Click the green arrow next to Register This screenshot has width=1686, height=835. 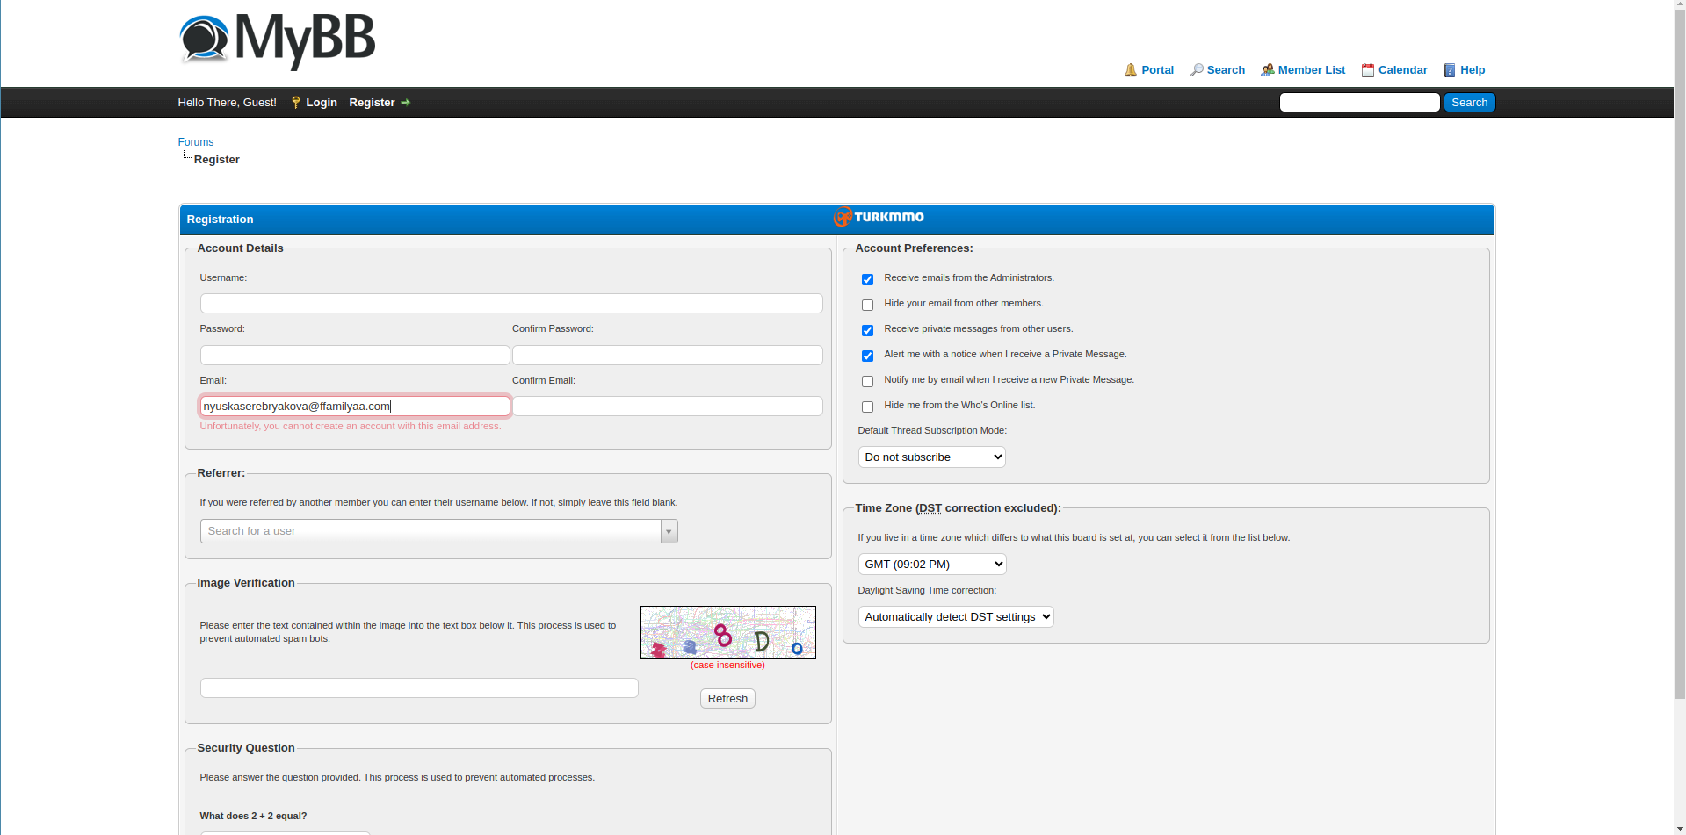[405, 103]
